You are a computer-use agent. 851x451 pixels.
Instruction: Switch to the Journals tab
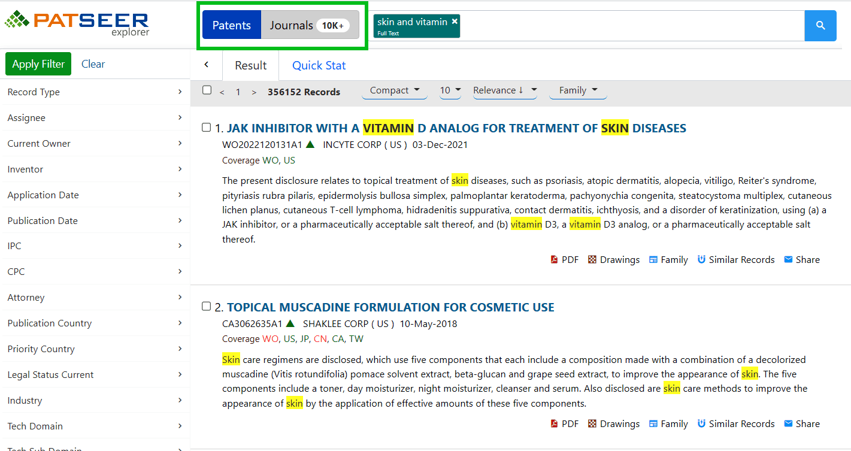pos(310,25)
